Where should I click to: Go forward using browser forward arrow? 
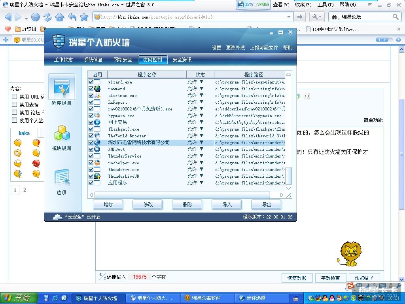pos(18,17)
